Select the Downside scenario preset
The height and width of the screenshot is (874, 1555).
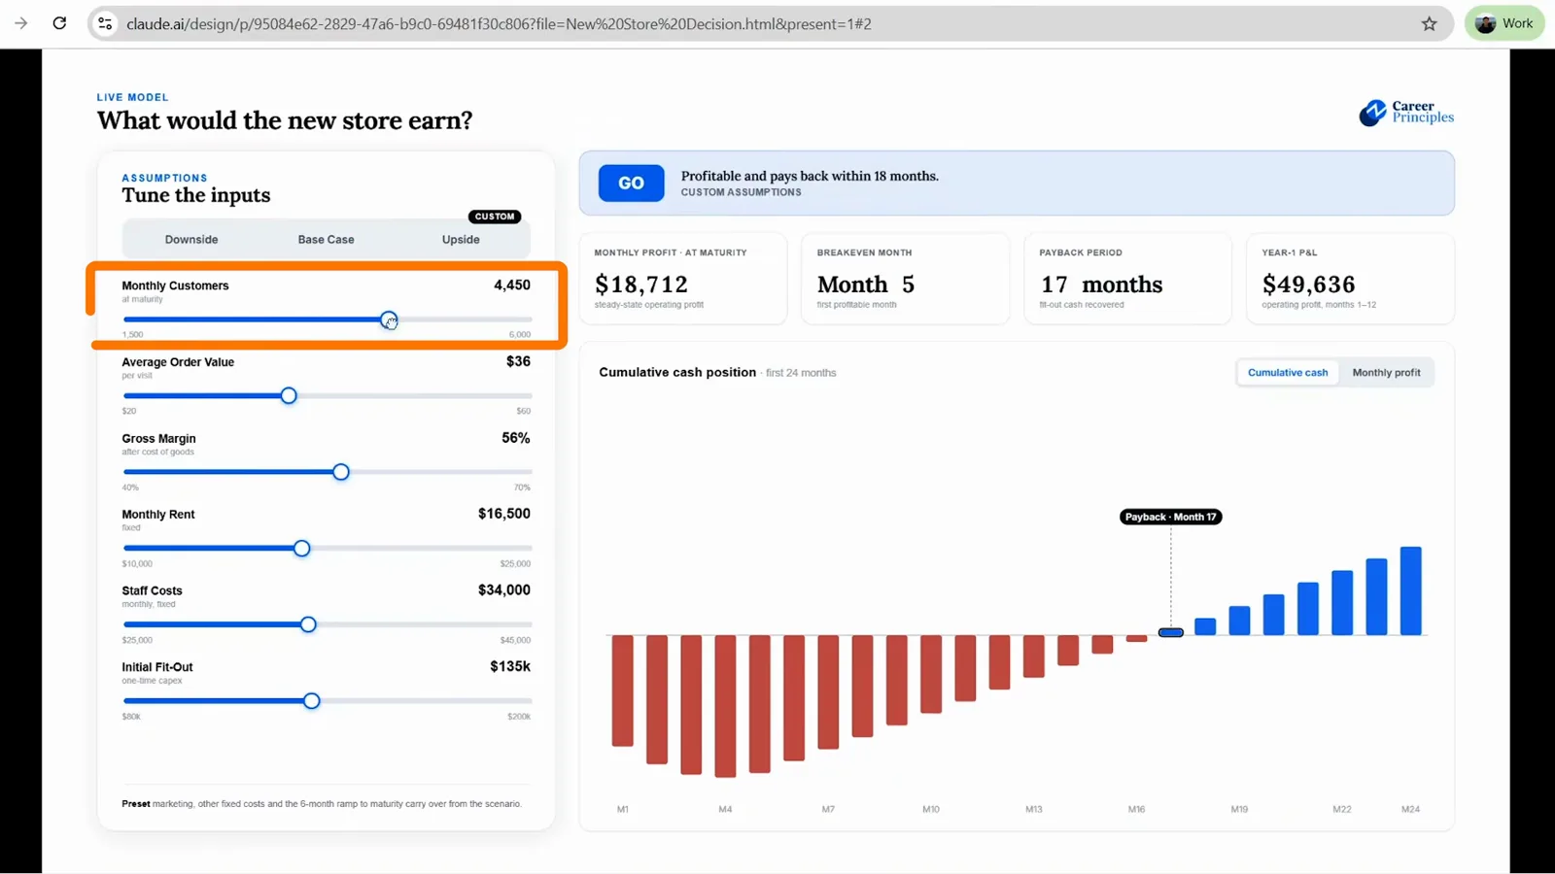pyautogui.click(x=191, y=240)
